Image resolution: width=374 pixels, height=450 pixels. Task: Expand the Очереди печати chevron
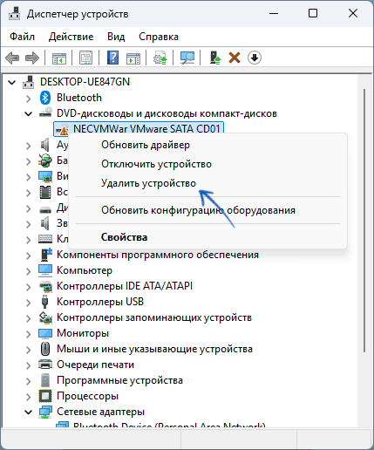(28, 365)
